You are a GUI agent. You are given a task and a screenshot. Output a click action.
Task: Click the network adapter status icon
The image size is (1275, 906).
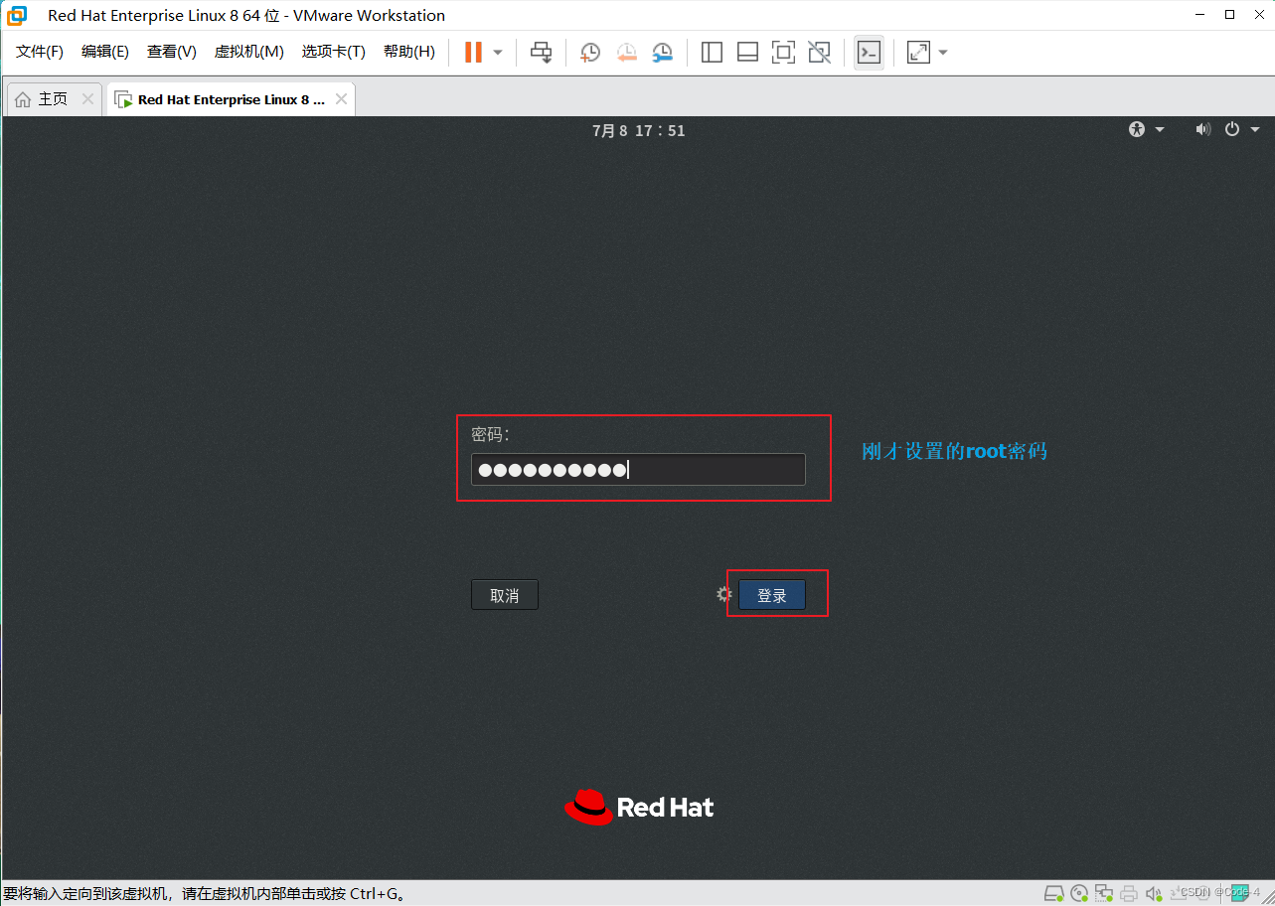[x=1103, y=892]
